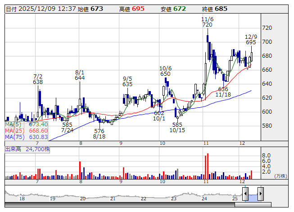Click the right range handle in the navigator
The height and width of the screenshot is (212, 294).
click(x=260, y=194)
